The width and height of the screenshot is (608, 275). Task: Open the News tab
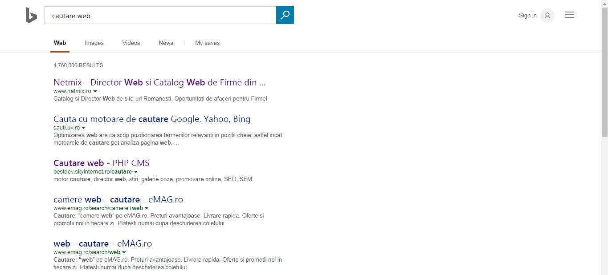(x=166, y=43)
